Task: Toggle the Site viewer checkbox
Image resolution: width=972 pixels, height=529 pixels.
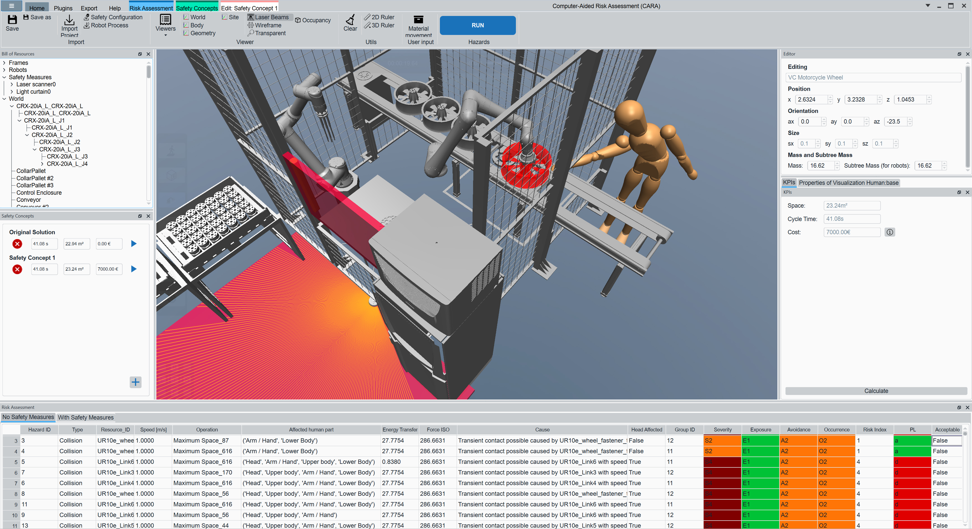Action: pos(224,17)
